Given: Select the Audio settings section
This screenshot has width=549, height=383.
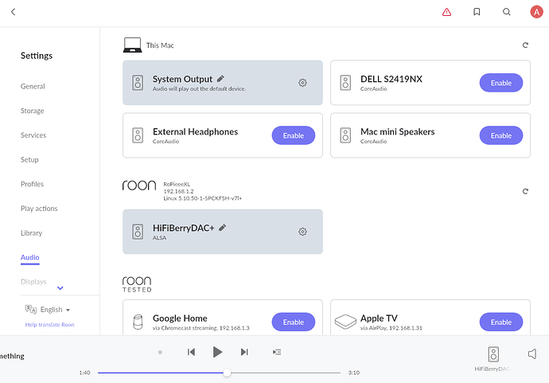Looking at the screenshot, I should pyautogui.click(x=29, y=257).
